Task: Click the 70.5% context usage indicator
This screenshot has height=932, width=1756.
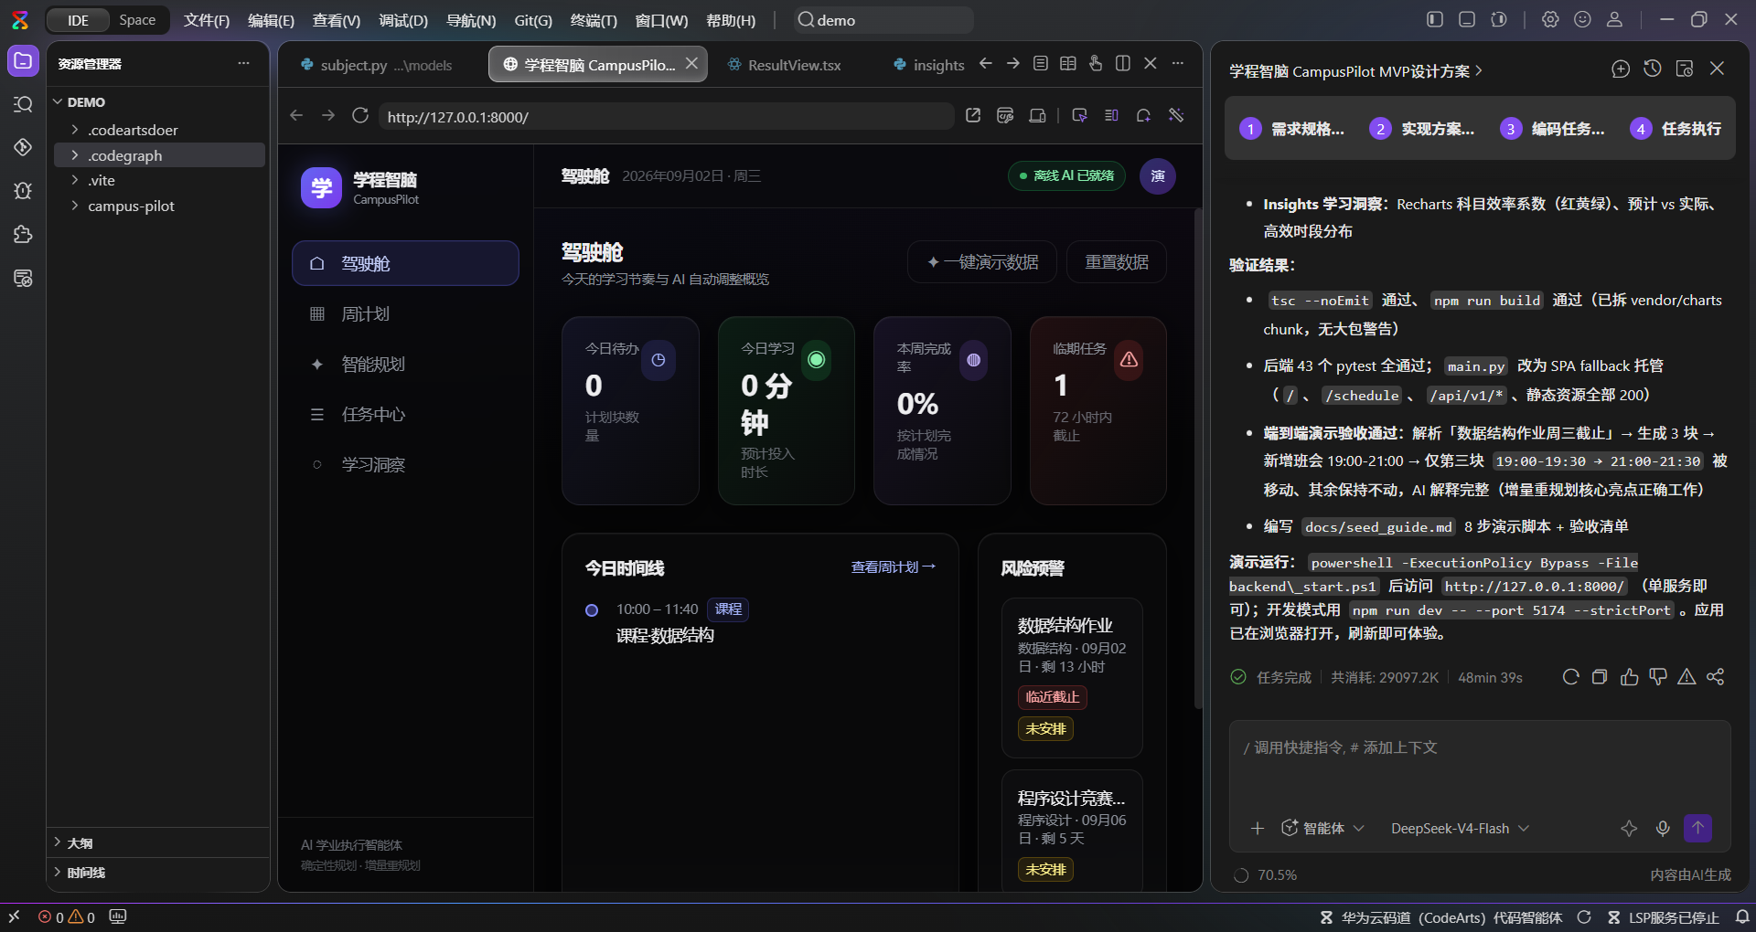Action: (x=1266, y=874)
